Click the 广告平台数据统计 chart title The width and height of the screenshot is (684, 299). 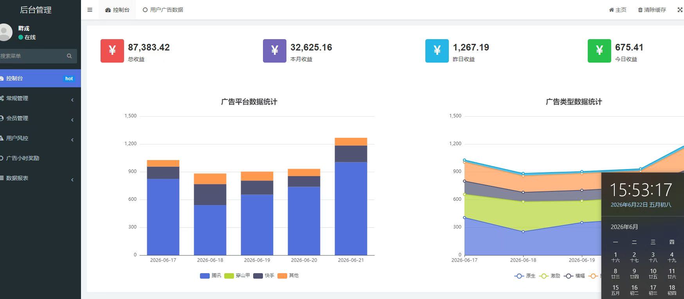249,102
